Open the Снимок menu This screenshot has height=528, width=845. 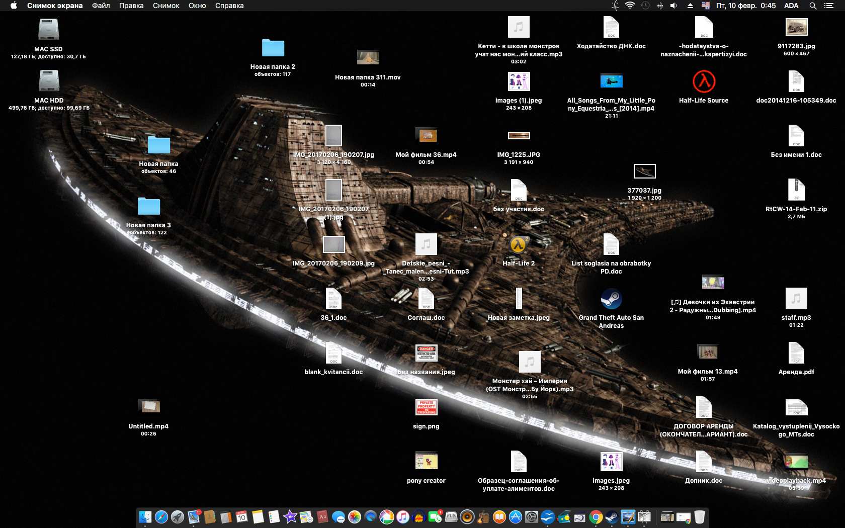point(166,6)
